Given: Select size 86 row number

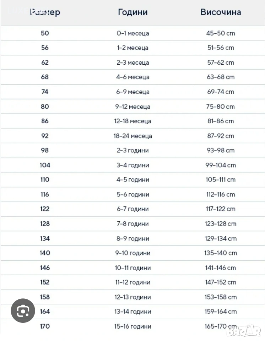Looking at the screenshot, I should (45, 121).
